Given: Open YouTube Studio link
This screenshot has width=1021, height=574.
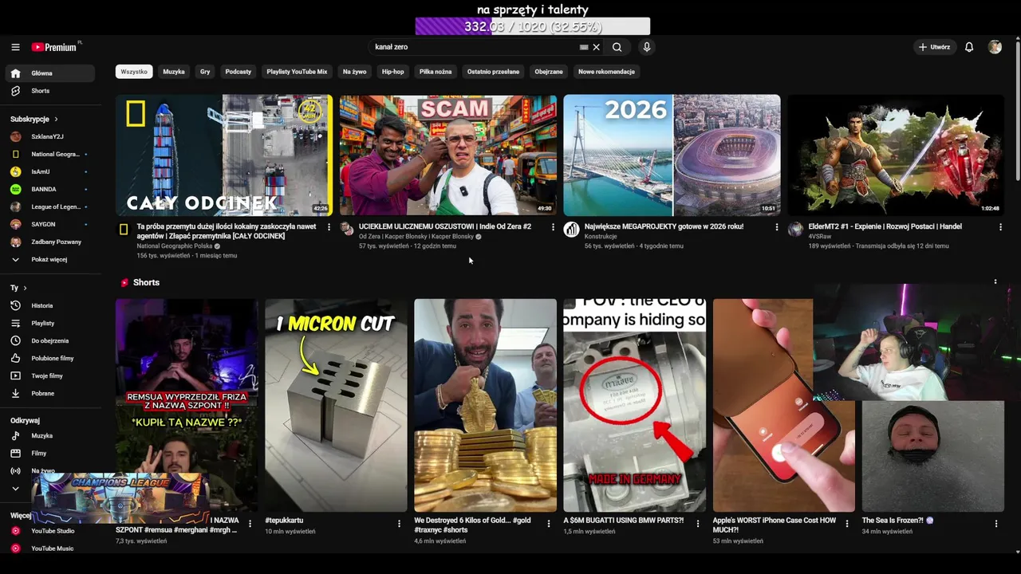Looking at the screenshot, I should pyautogui.click(x=50, y=531).
